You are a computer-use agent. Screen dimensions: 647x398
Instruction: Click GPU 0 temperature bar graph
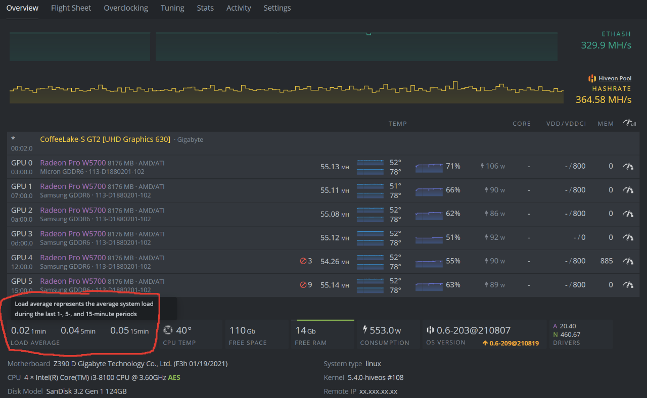pos(370,167)
